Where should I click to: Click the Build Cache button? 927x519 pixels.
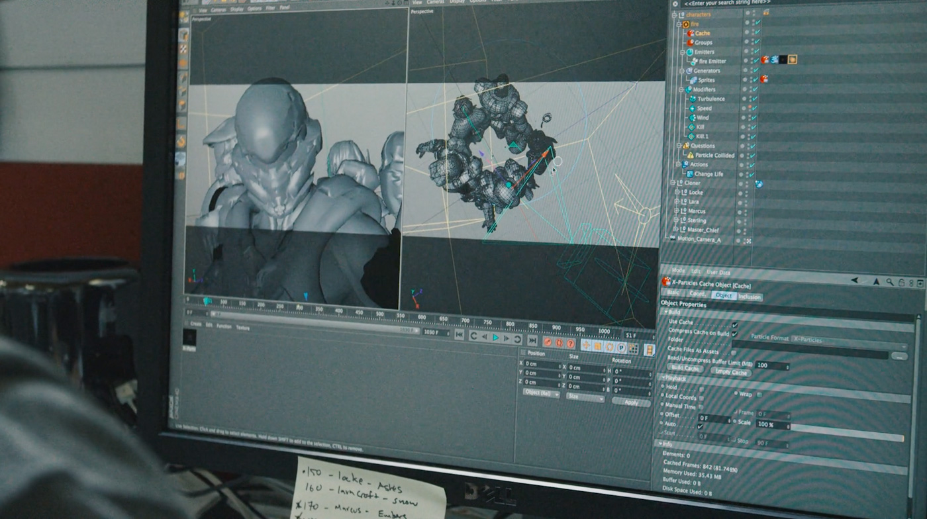pyautogui.click(x=685, y=368)
